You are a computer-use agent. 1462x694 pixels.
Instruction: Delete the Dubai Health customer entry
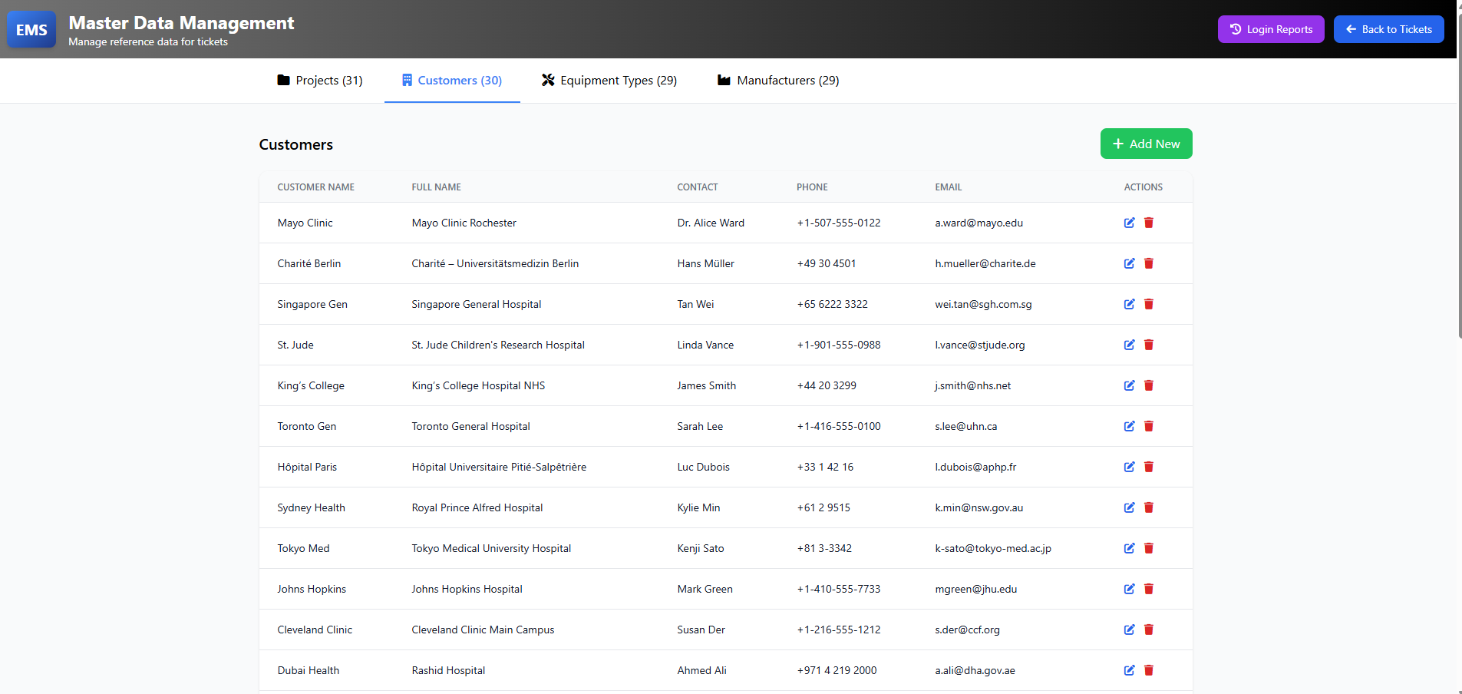(1148, 670)
